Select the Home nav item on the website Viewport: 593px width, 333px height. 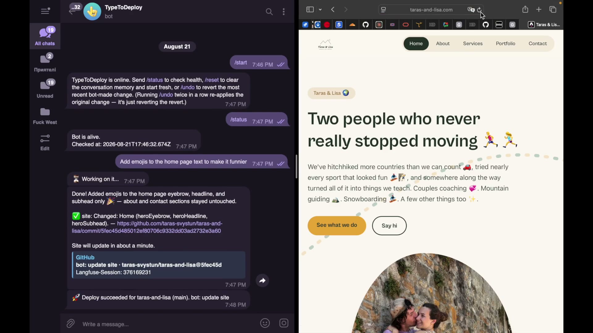click(416, 43)
